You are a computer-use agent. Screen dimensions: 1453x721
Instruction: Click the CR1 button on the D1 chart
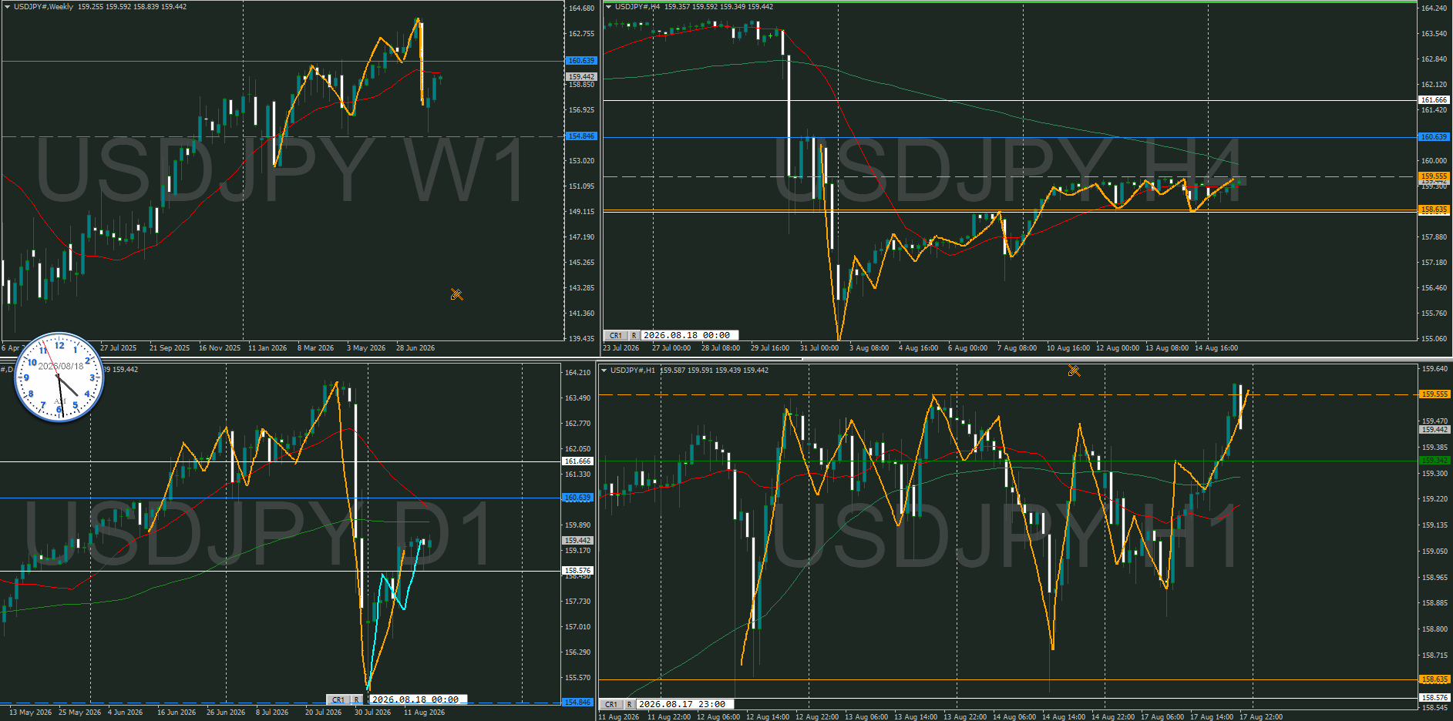coord(338,699)
